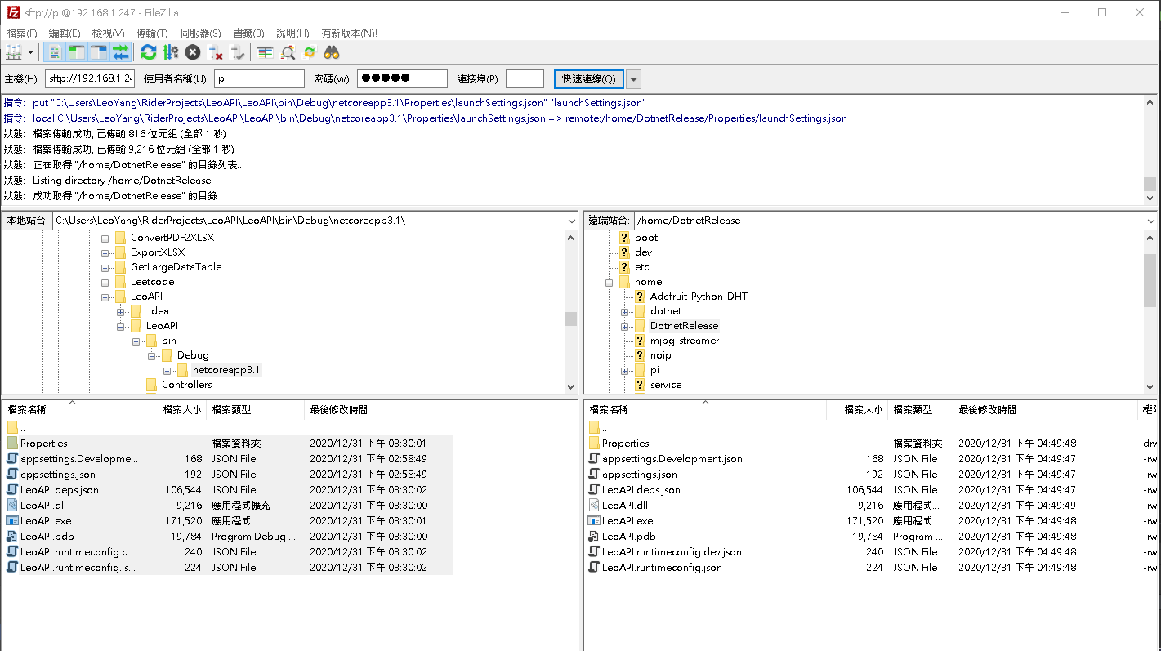Sort remote files by 檔案名稱 column
Image resolution: width=1161 pixels, height=651 pixels.
point(706,410)
